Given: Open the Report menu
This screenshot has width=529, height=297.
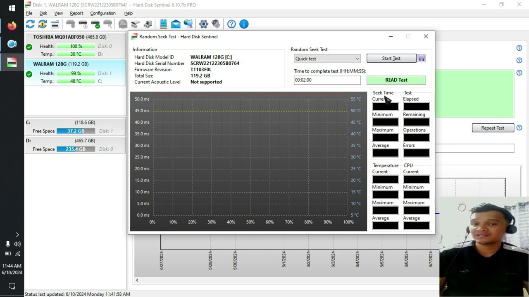Looking at the screenshot, I should point(76,13).
